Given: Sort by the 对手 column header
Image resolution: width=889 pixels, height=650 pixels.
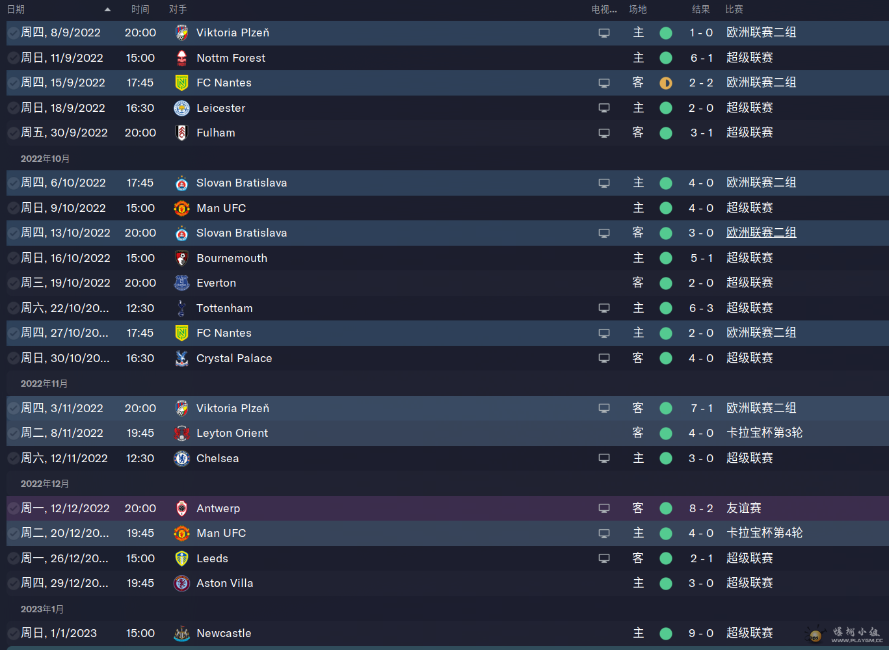Looking at the screenshot, I should 178,10.
